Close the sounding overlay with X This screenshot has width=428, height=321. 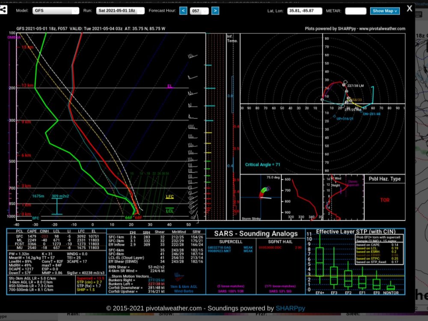pos(409,9)
